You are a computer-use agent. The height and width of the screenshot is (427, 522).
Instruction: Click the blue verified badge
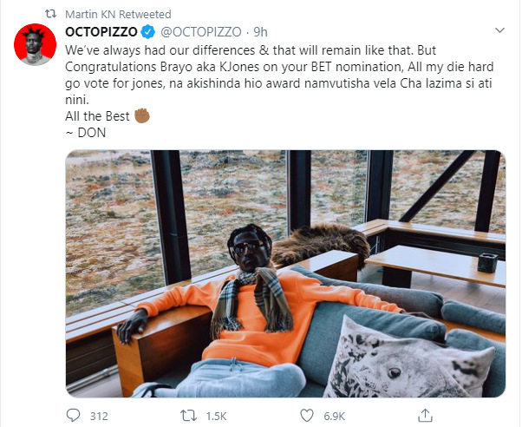point(148,31)
